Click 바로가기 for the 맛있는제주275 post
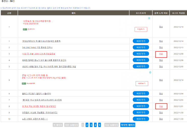This screenshot has height=128, width=187. point(141,41)
